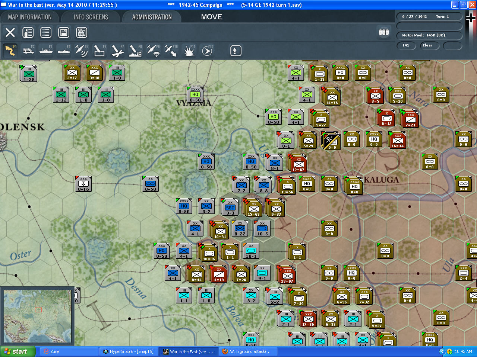
Task: Click the X exit icon in Administration toolbar
Action: [x=10, y=32]
